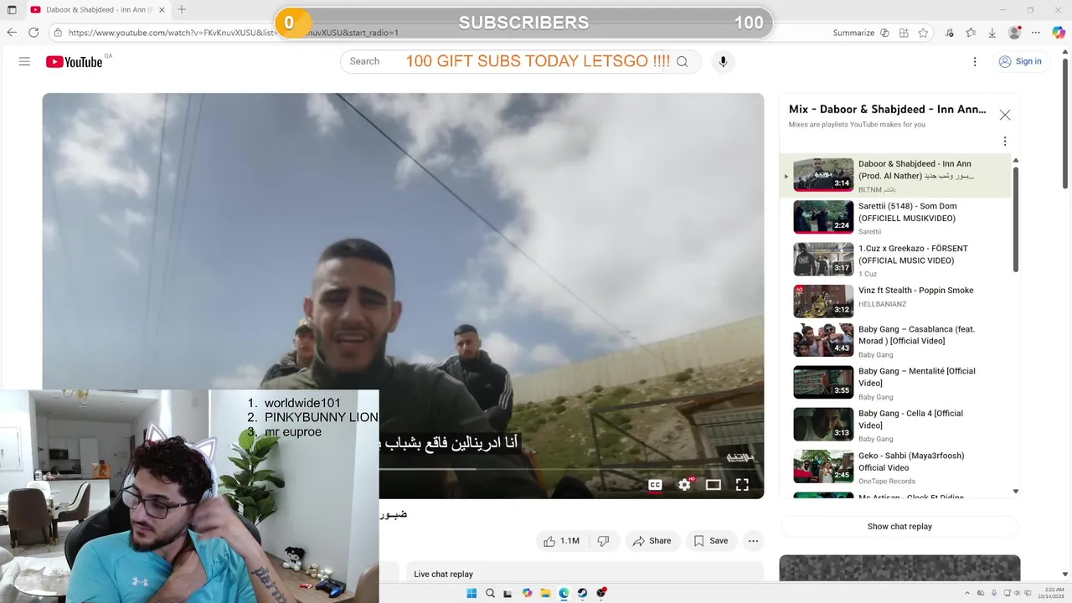Click the search magnifier button

click(683, 61)
